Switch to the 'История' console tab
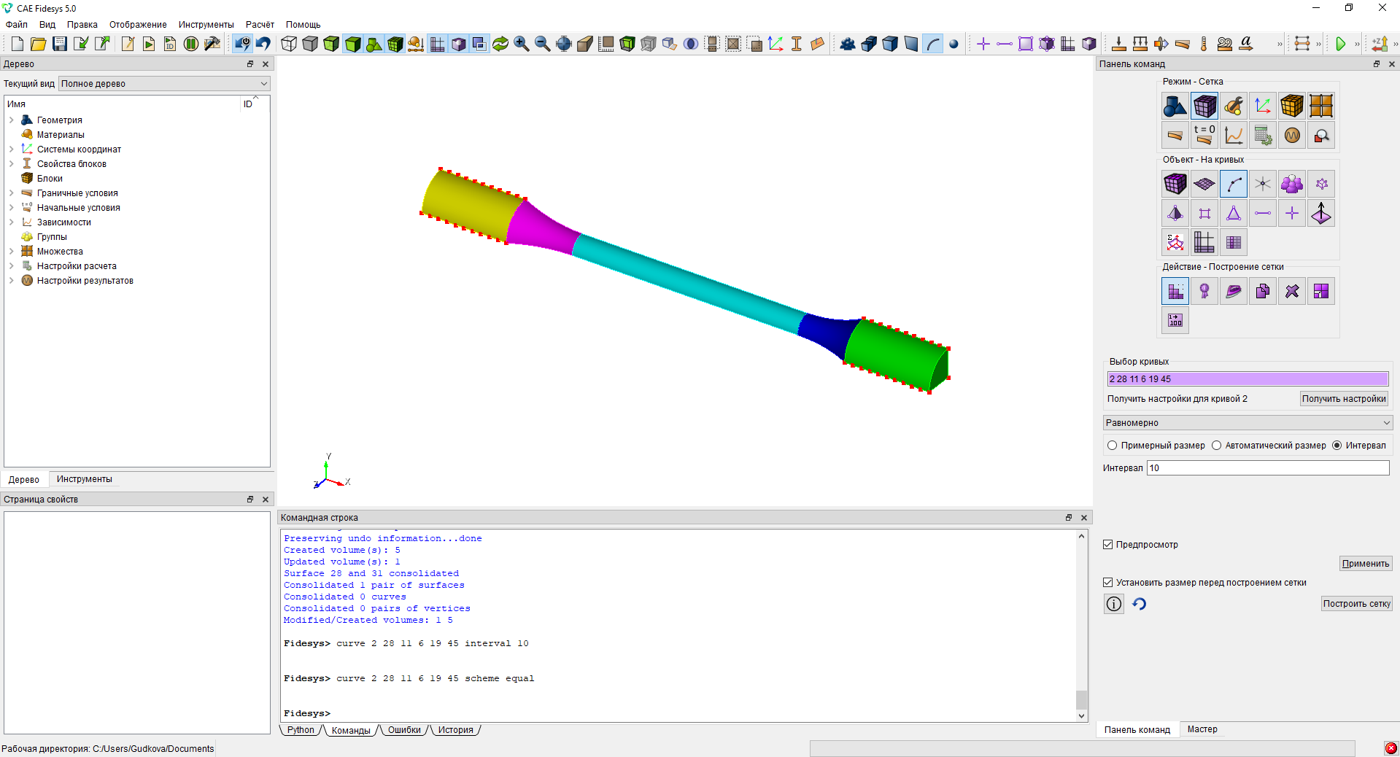 point(456,730)
